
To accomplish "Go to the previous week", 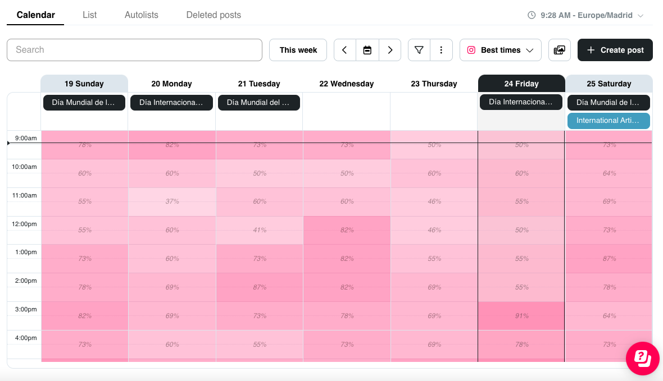I will 345,50.
